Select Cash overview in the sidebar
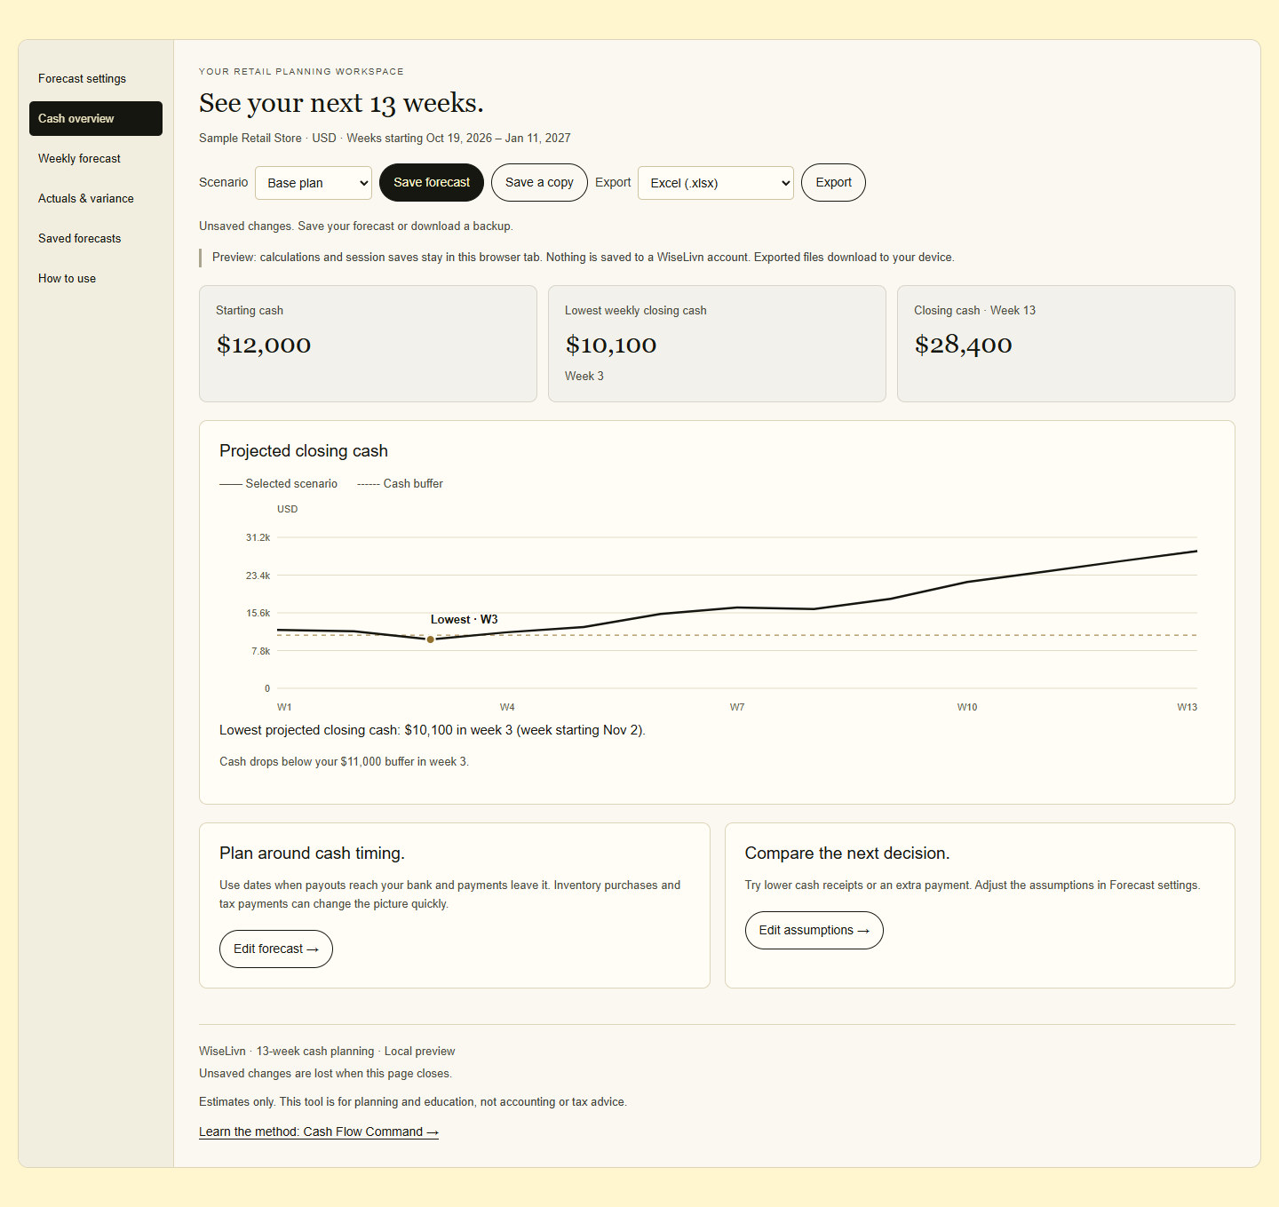Image resolution: width=1279 pixels, height=1207 pixels. click(96, 119)
